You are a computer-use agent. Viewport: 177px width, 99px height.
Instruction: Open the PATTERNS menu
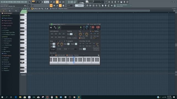coord(11,2)
